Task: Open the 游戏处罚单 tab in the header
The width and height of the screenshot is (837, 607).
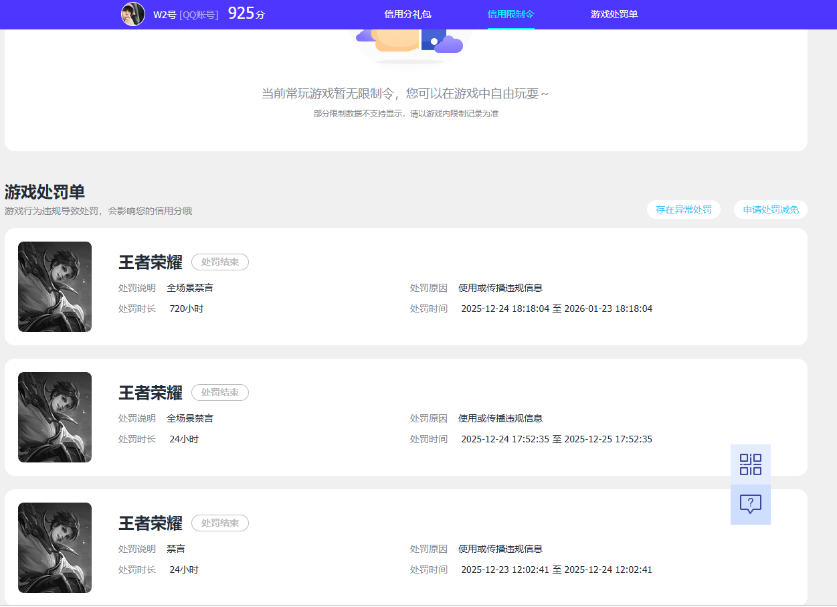Action: tap(614, 14)
